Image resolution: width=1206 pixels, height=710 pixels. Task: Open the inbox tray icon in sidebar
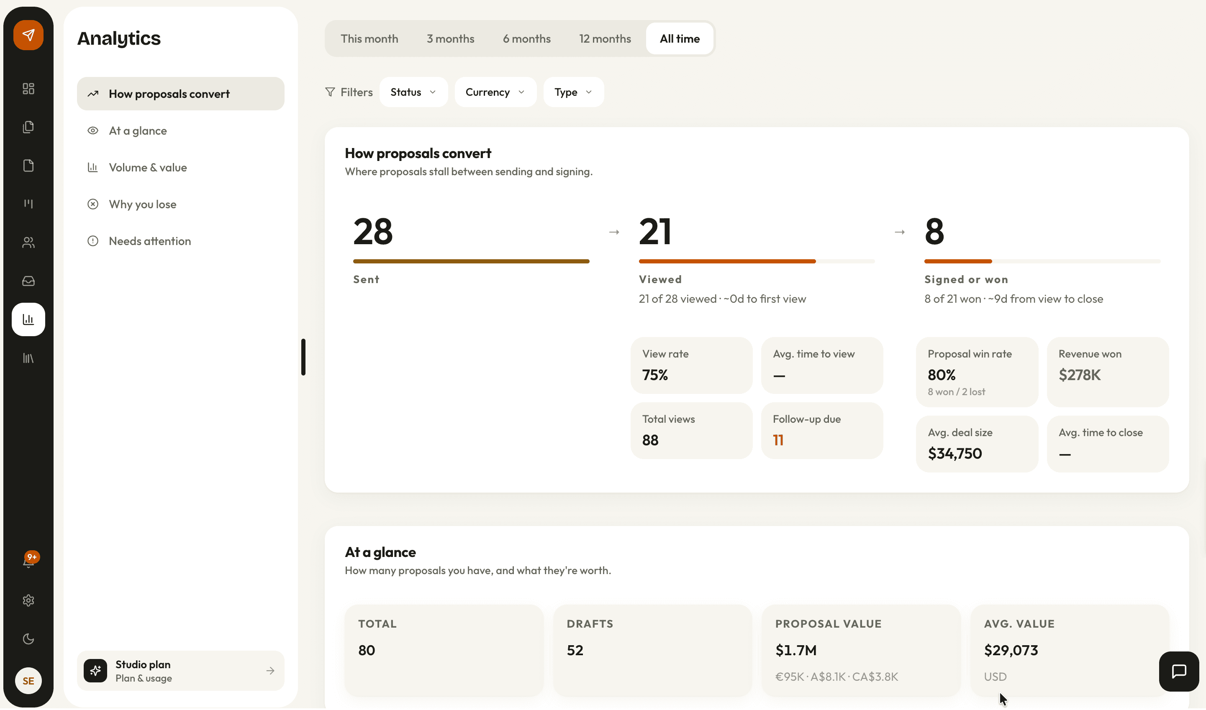(x=28, y=281)
